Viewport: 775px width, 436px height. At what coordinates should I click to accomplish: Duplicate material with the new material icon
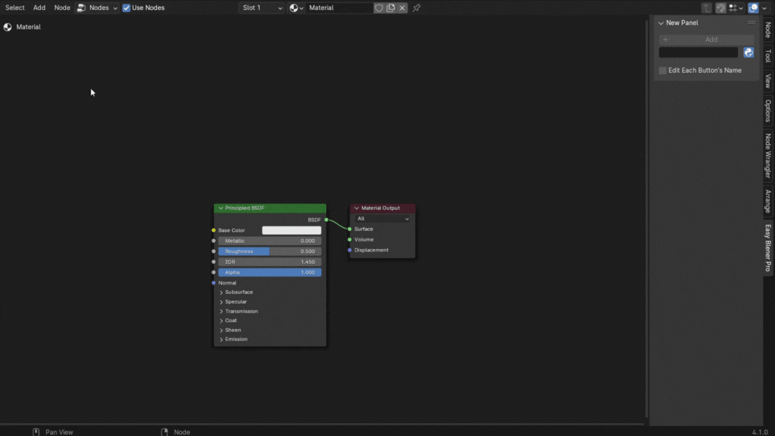391,8
